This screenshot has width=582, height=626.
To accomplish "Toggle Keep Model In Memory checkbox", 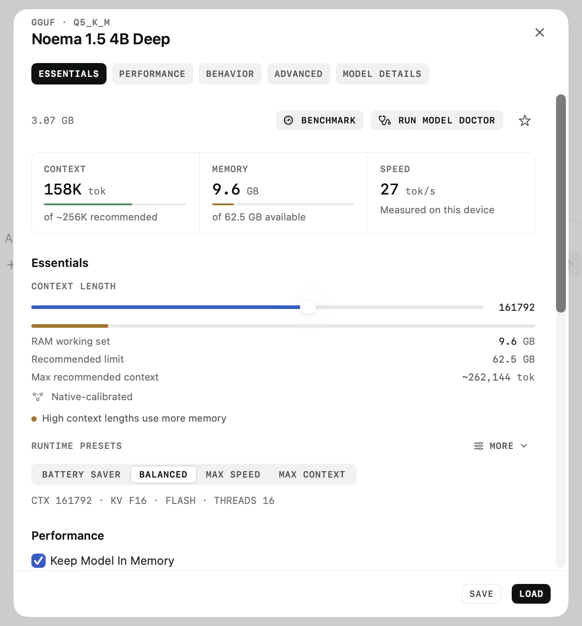I will pos(39,561).
